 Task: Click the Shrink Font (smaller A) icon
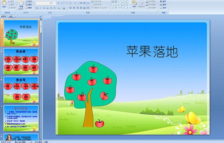click(x=62, y=3)
